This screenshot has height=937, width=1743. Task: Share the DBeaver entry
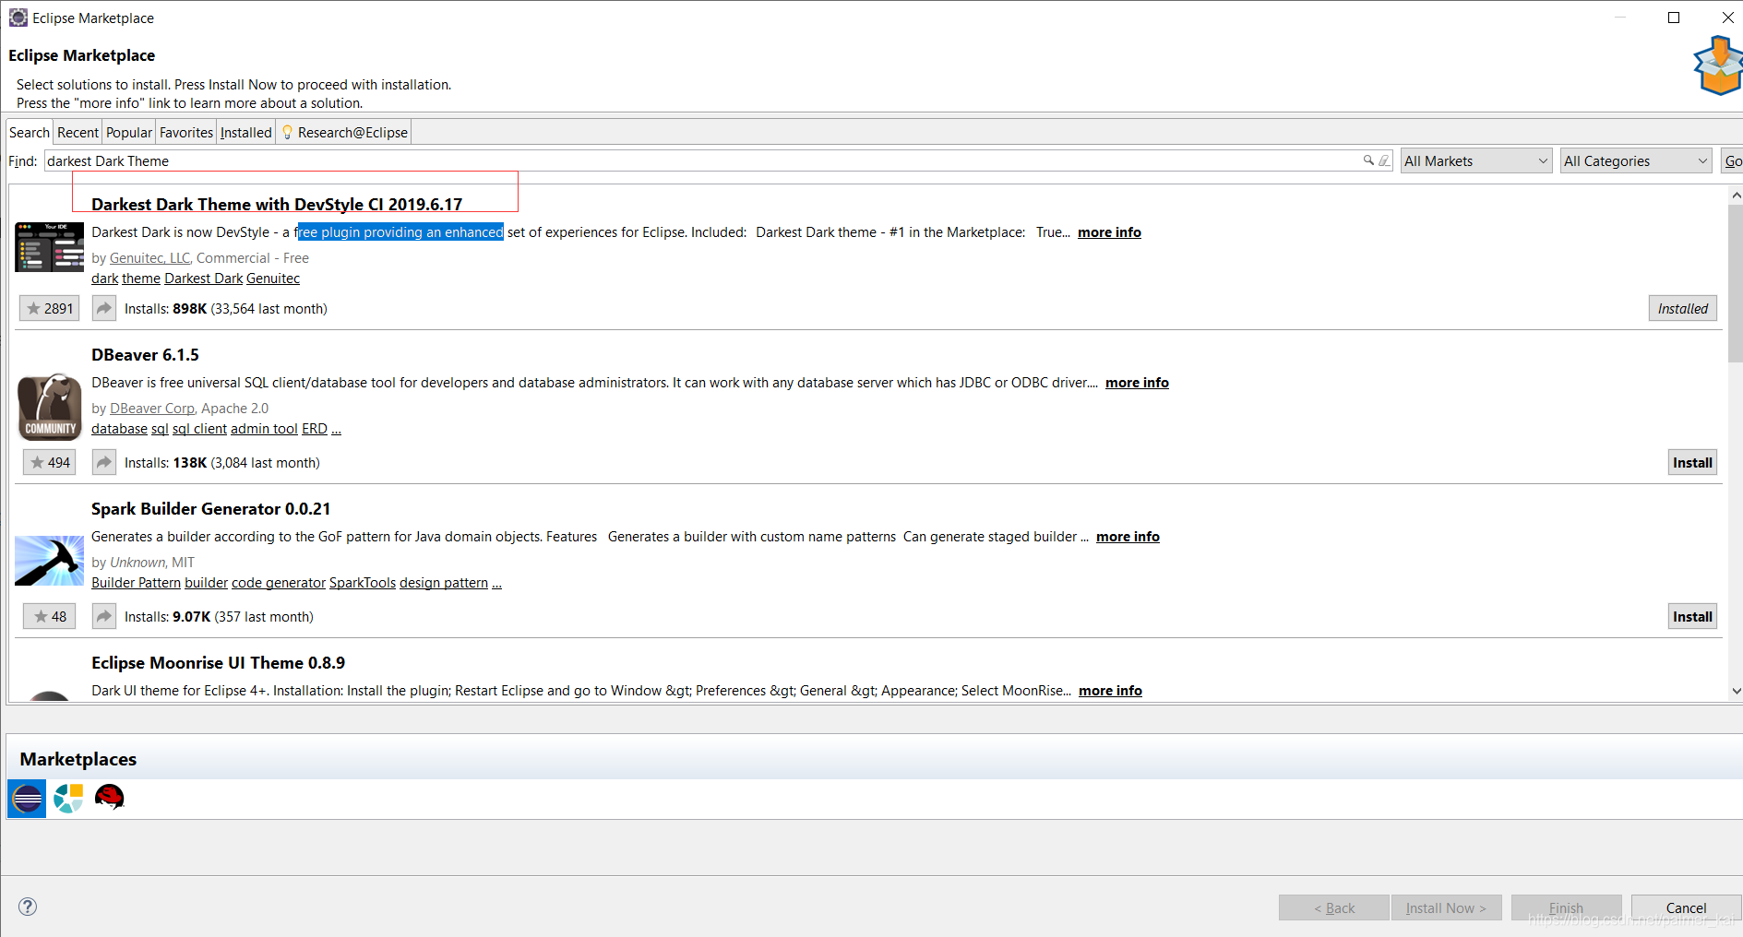point(104,463)
